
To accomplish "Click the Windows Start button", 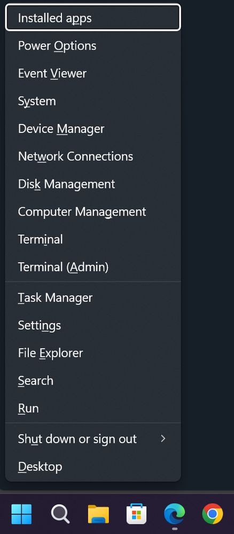I will tap(21, 514).
